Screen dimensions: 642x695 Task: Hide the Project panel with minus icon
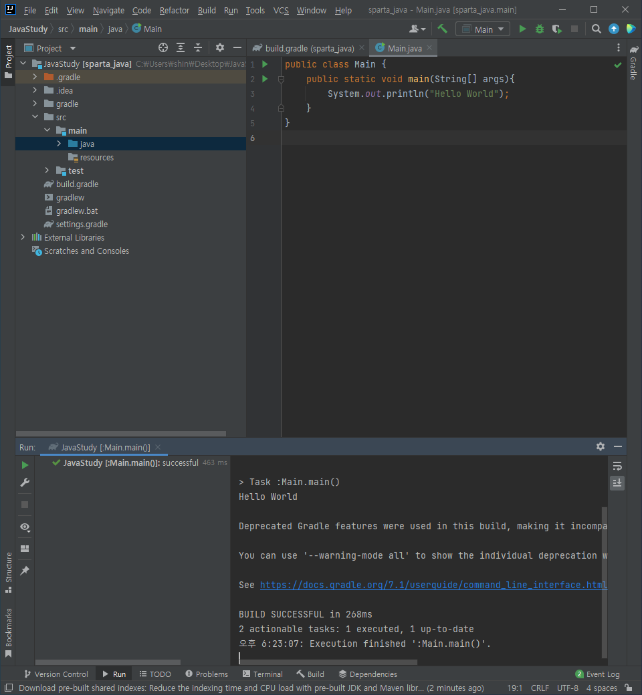coord(237,48)
